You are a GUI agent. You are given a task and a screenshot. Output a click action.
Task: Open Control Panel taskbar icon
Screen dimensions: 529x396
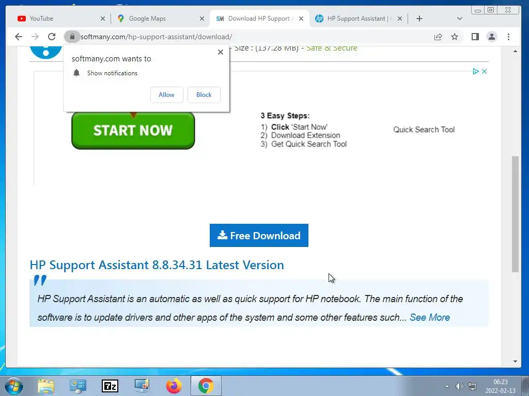pyautogui.click(x=78, y=386)
